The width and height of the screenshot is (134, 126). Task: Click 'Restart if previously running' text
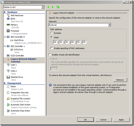coord(24,107)
